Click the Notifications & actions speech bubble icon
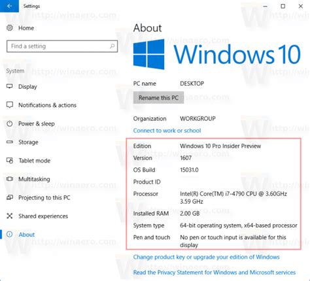The height and width of the screenshot is (281, 310). (10, 105)
